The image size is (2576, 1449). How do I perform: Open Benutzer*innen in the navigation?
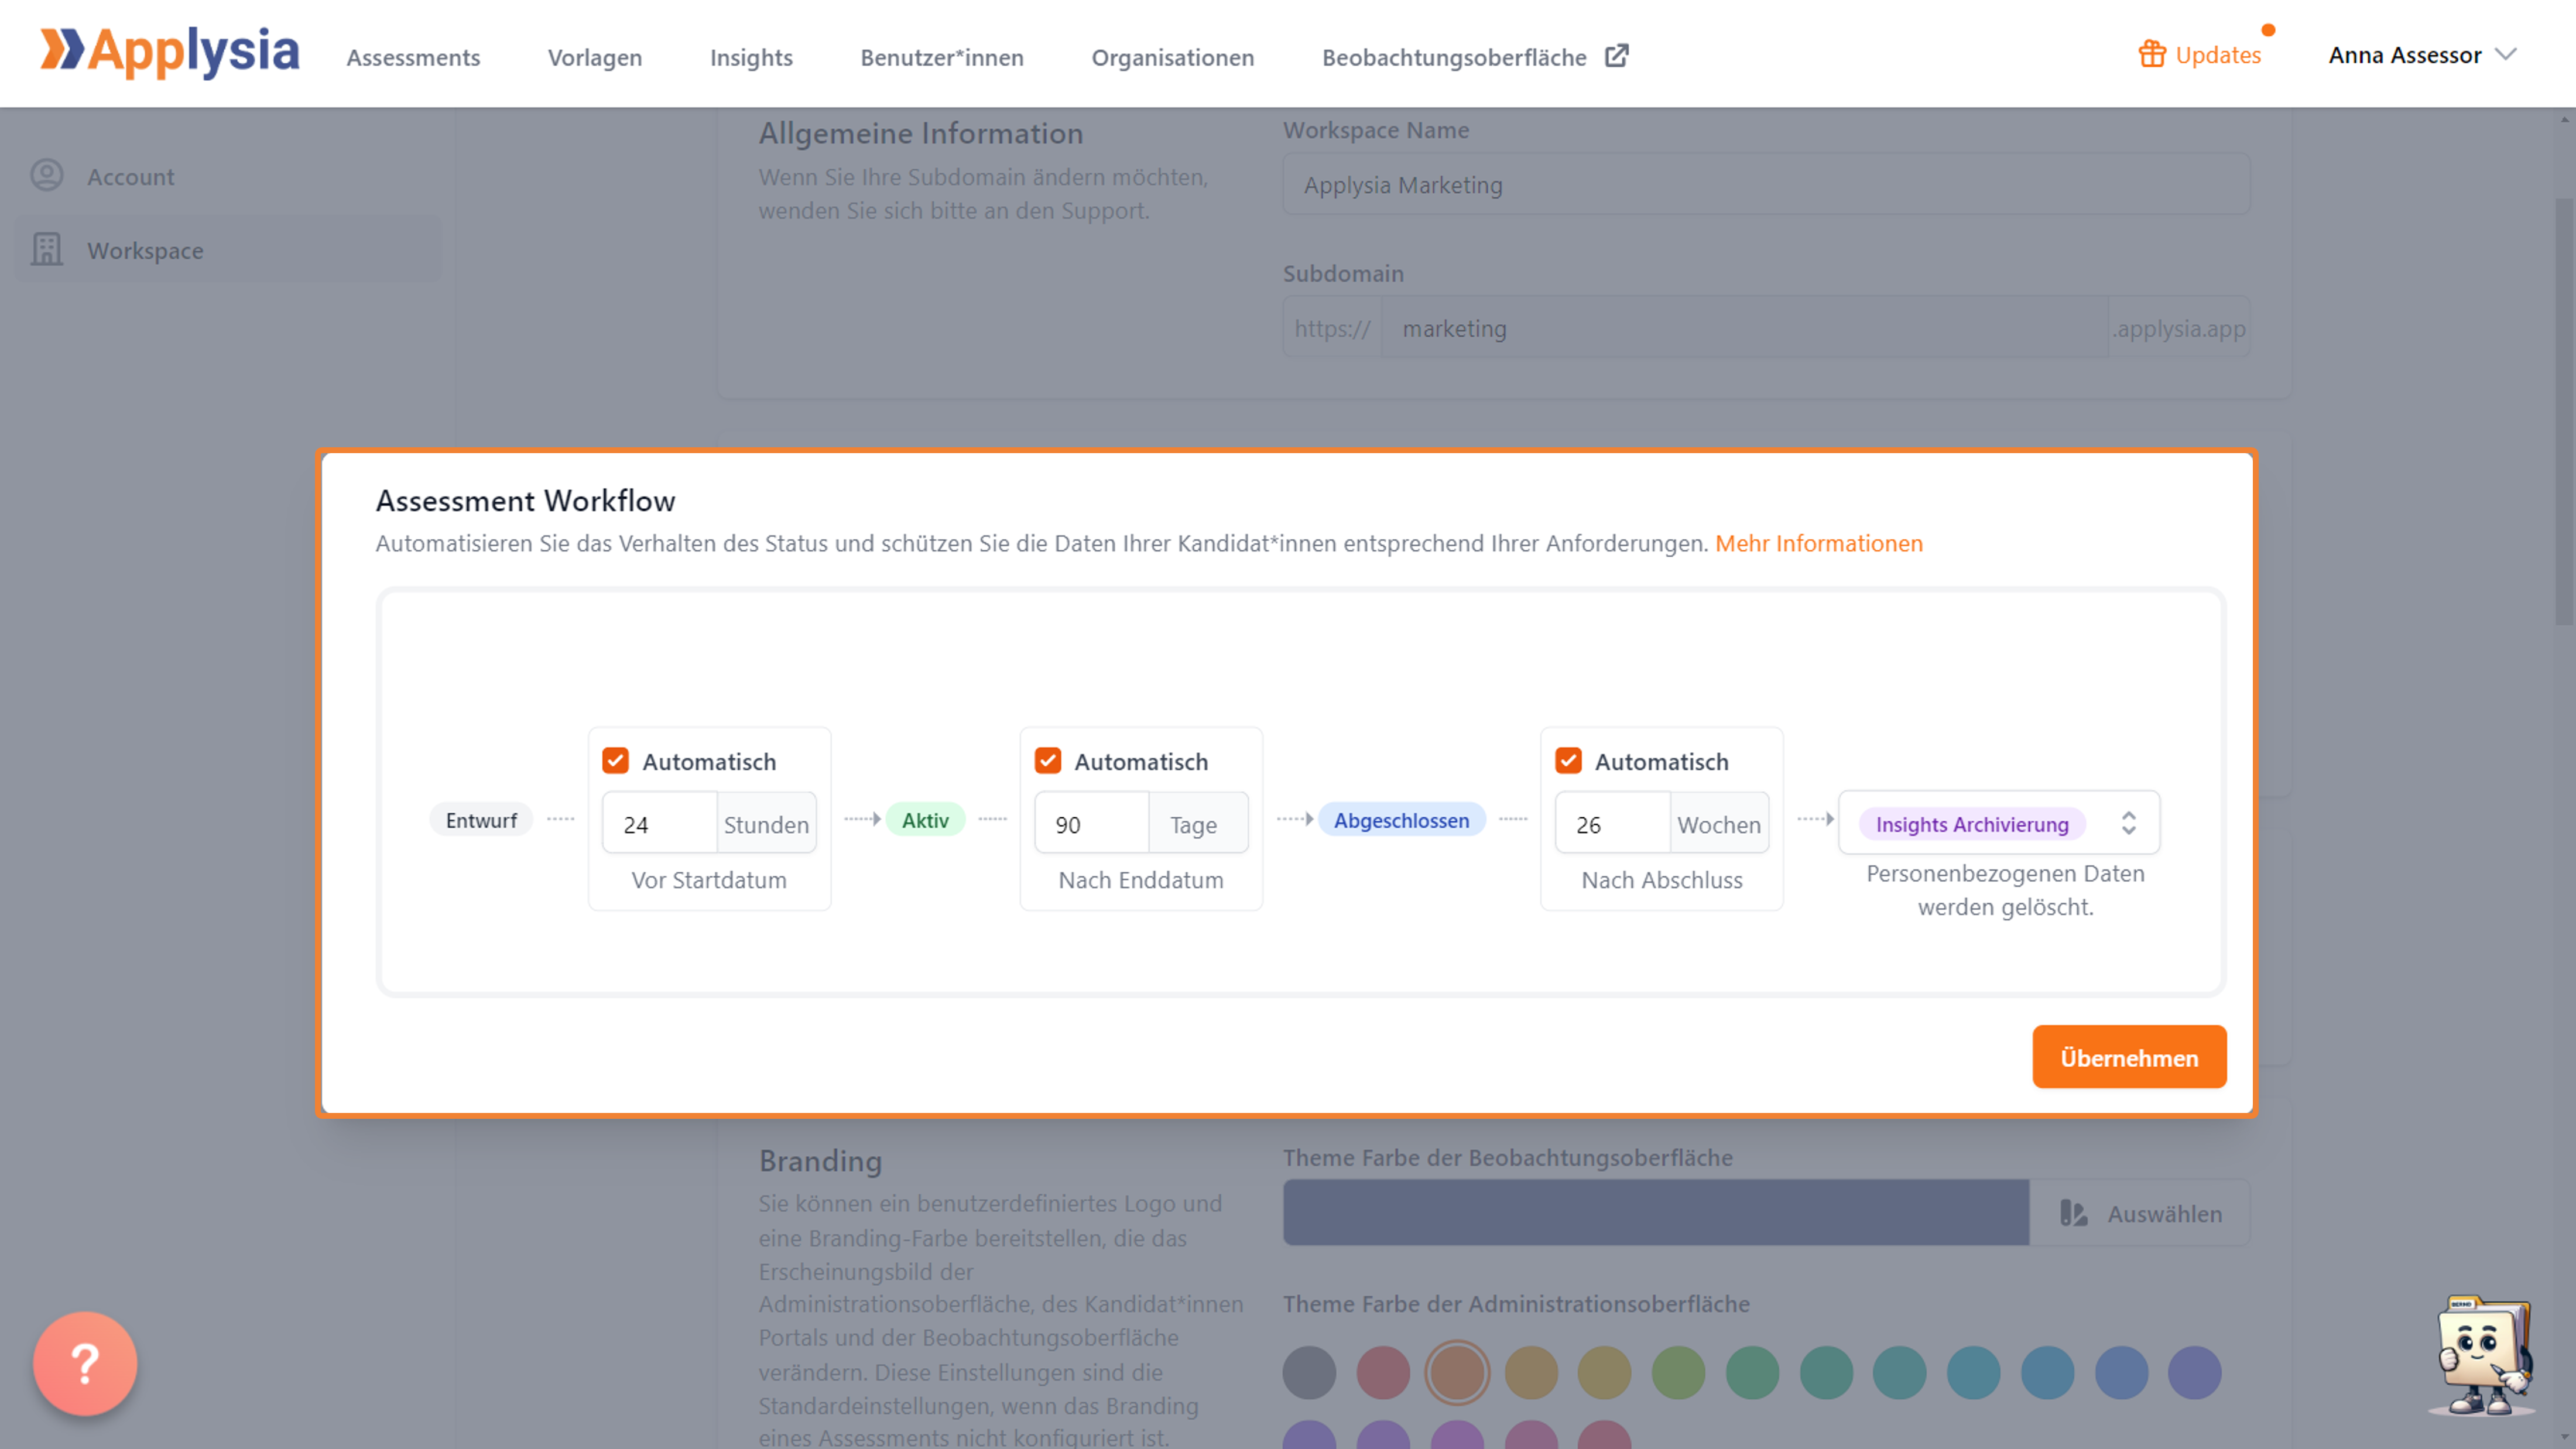coord(942,57)
